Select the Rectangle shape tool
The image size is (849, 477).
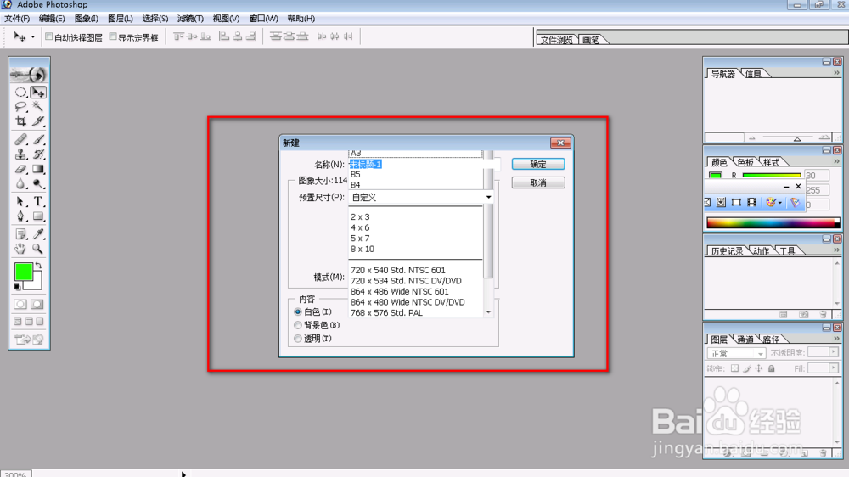[38, 216]
